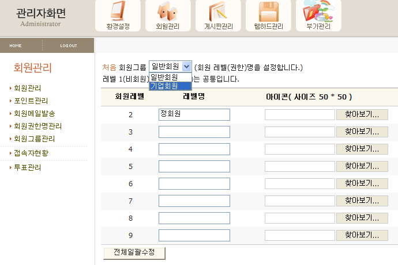
Task: Click LOG OUT in top bar
Action: click(68, 45)
